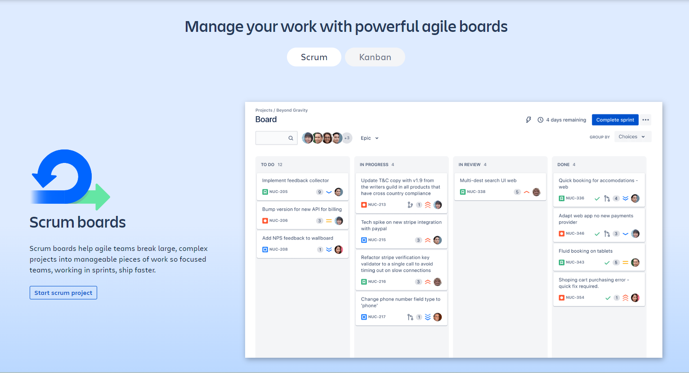This screenshot has width=689, height=373.
Task: Click the pull request icon on NUC-217
Action: tap(410, 317)
